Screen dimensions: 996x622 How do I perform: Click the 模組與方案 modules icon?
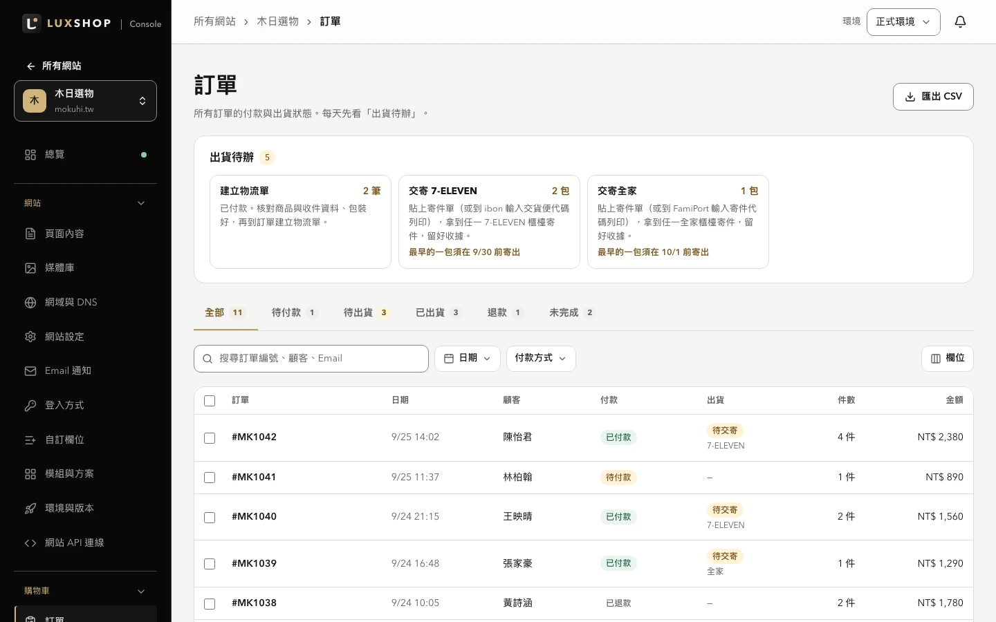[x=30, y=474]
